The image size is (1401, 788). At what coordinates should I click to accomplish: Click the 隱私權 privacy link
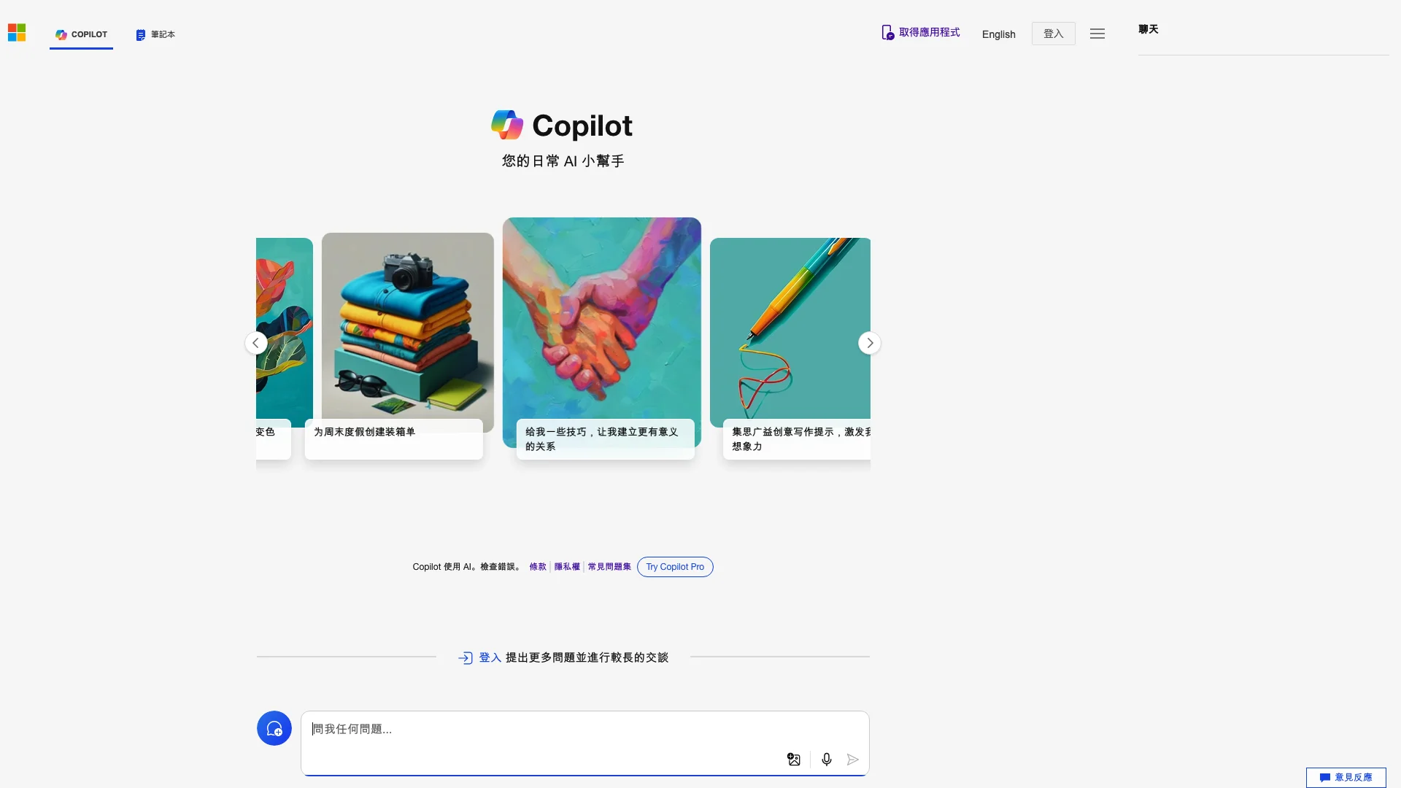567,567
